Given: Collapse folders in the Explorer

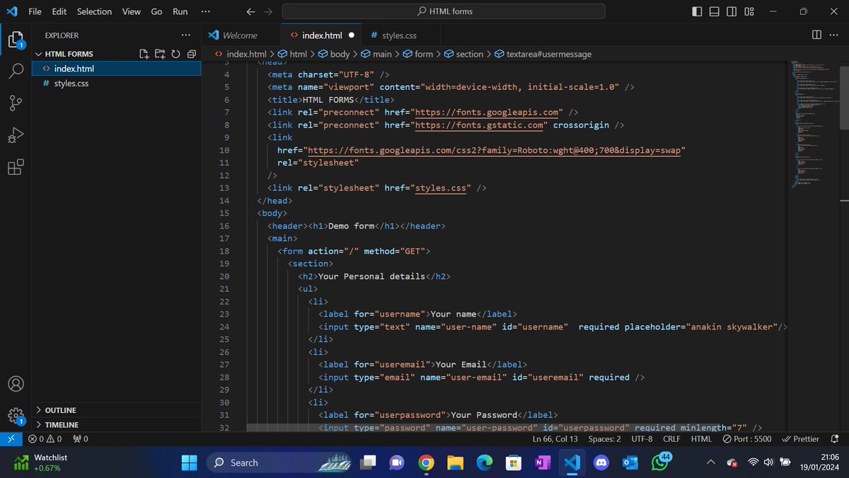Looking at the screenshot, I should coord(191,53).
